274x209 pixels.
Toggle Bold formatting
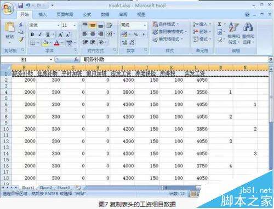(x=32, y=35)
